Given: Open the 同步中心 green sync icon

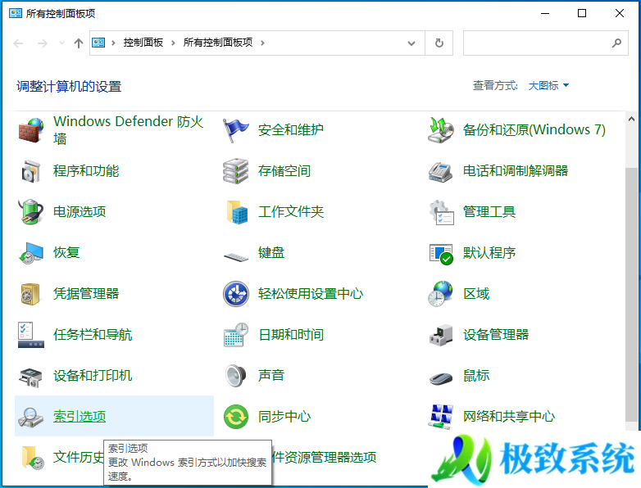Looking at the screenshot, I should pos(236,417).
